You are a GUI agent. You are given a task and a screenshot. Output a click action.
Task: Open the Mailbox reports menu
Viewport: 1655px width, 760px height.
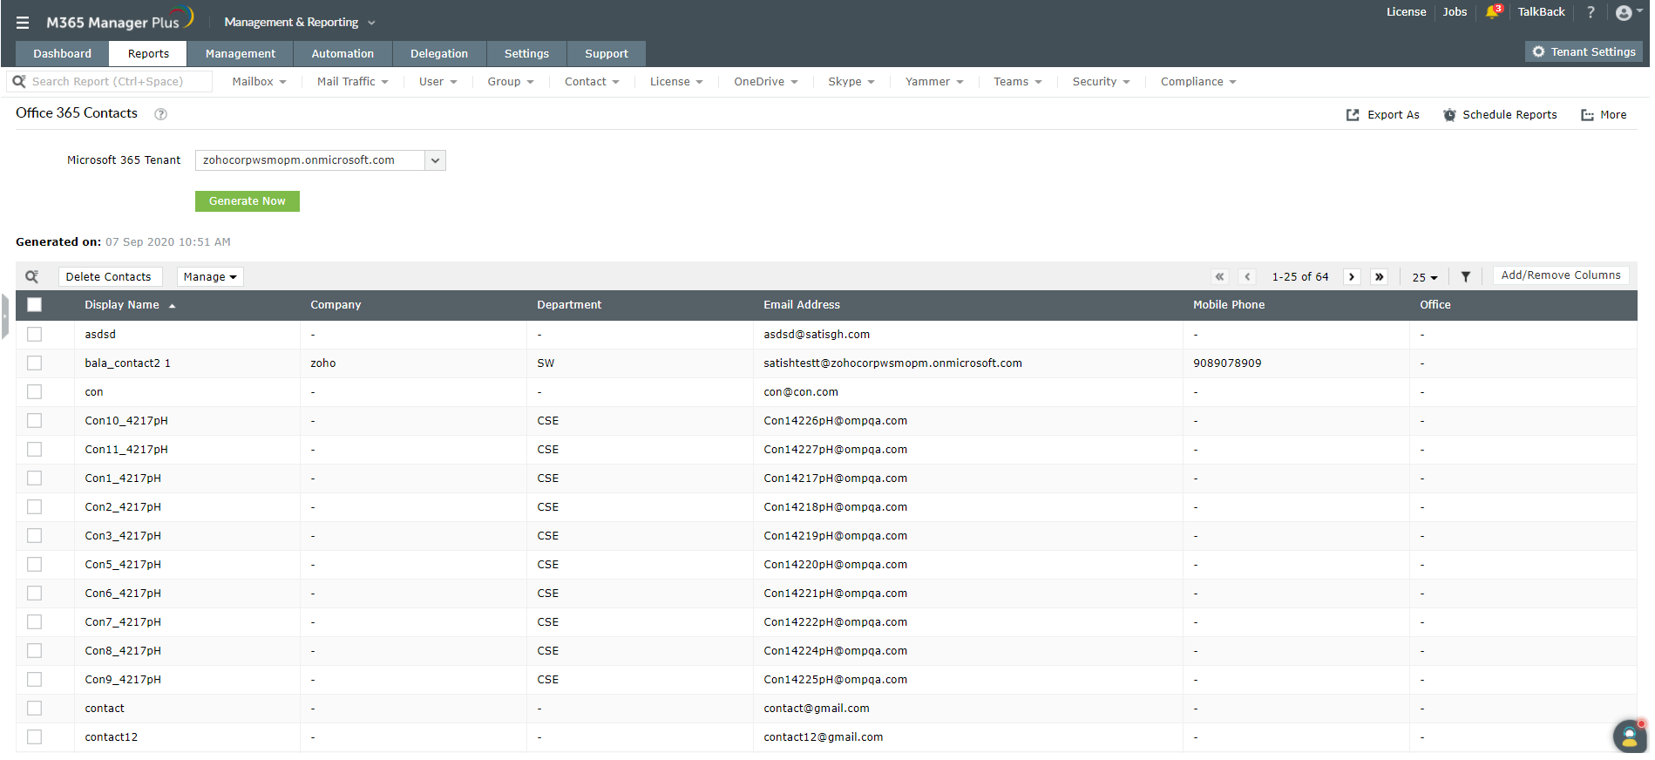pyautogui.click(x=259, y=82)
